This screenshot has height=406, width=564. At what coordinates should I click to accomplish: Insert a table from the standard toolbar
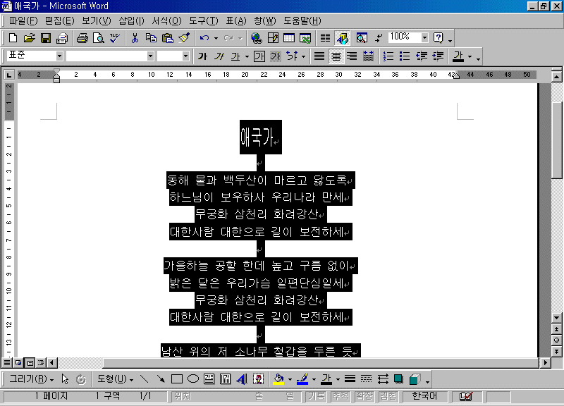(289, 38)
